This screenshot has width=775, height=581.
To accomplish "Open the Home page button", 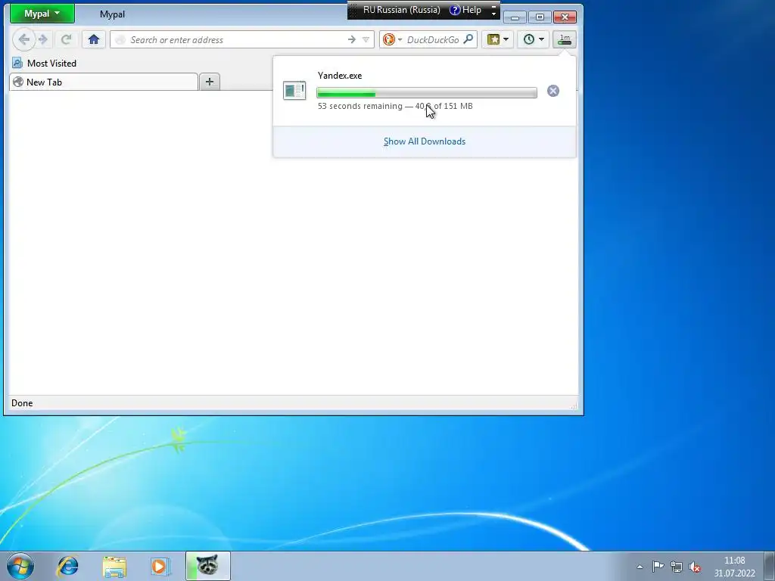I will 94,39.
